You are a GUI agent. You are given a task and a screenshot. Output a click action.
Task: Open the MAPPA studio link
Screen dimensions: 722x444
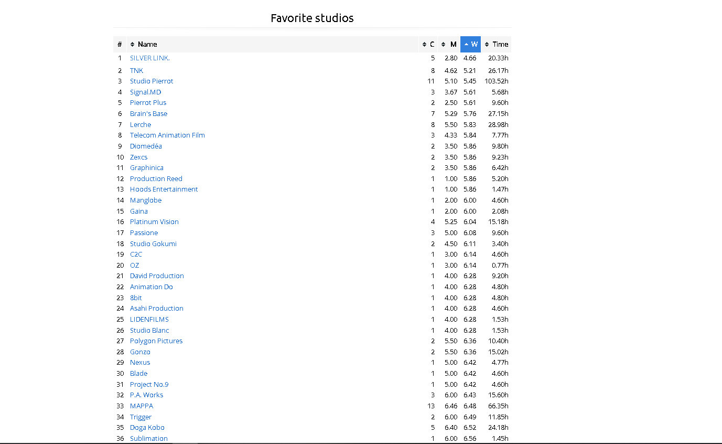(142, 406)
